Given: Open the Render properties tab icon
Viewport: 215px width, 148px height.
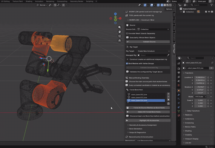Looking at the screenshot, I should coord(179,69).
